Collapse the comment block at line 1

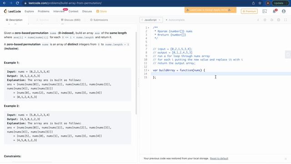coord(149,28)
